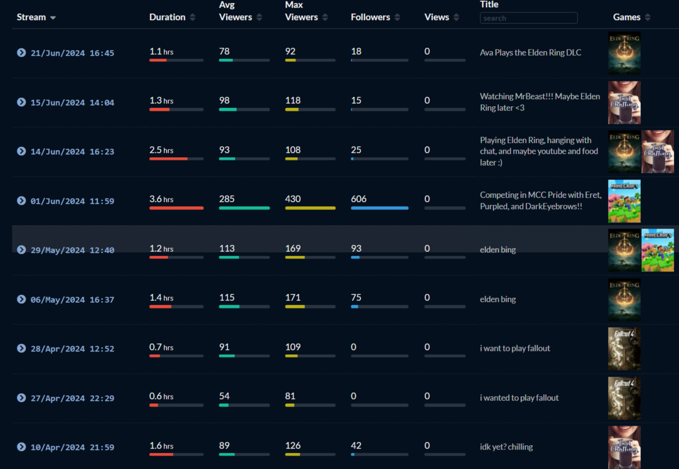
Task: Open Elden Ring thumbnail in 21/Jun/2024 row
Action: tap(624, 53)
